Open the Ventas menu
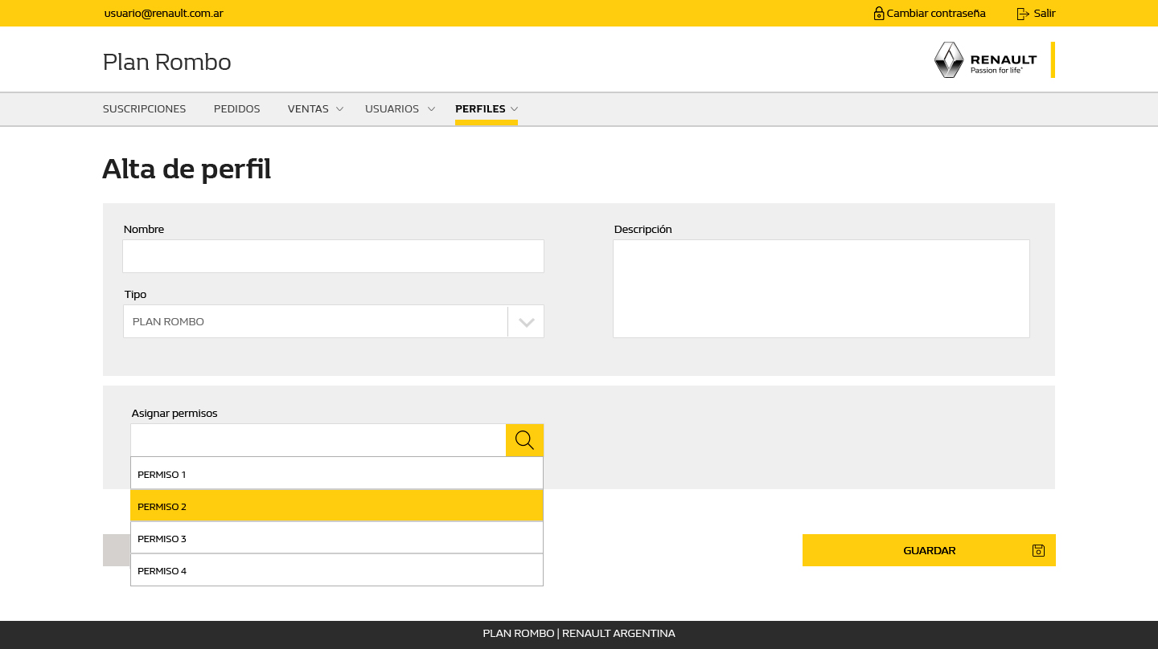Image resolution: width=1158 pixels, height=649 pixels. coord(308,108)
